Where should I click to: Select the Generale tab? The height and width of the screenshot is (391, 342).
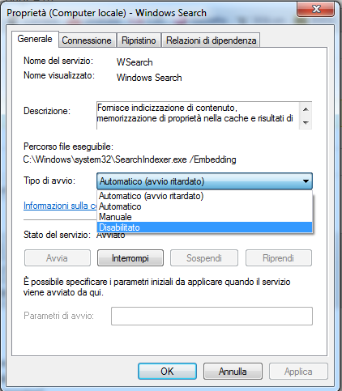[35, 39]
